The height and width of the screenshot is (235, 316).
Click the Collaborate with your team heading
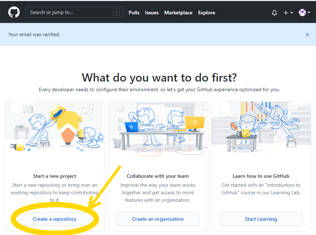pos(158,176)
